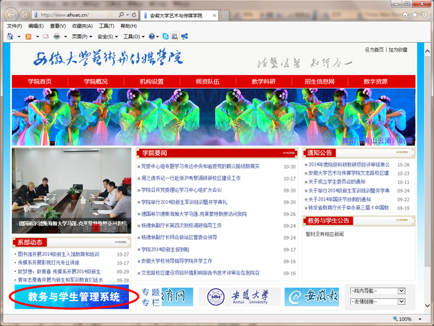Viewport: 434px width, 326px height.
Task: Click the Home icon in command bar
Action: point(11,37)
